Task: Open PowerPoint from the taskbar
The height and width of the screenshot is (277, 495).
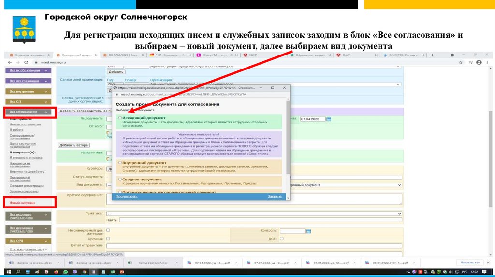Action: pos(122,272)
